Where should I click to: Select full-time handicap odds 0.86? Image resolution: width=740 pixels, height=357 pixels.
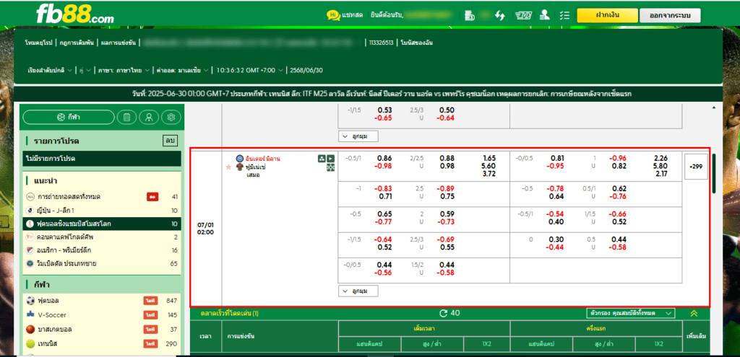pyautogui.click(x=384, y=159)
